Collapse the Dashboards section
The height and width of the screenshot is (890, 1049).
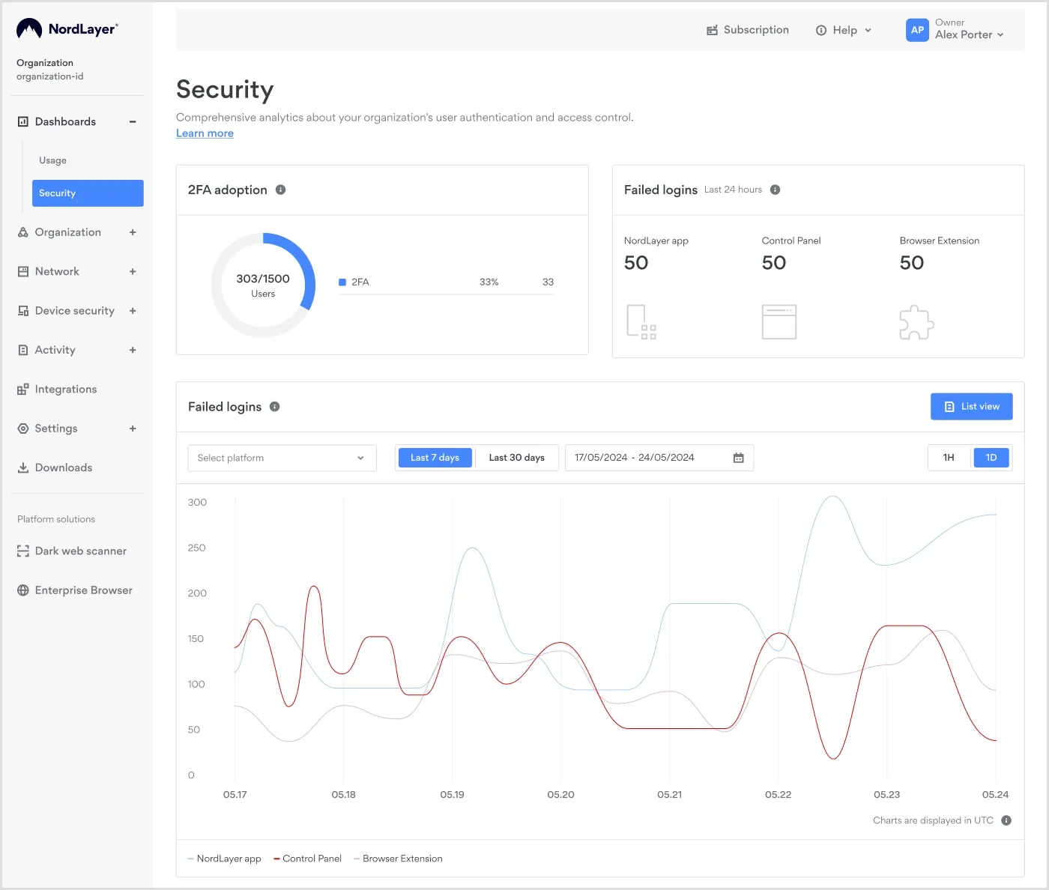point(133,121)
